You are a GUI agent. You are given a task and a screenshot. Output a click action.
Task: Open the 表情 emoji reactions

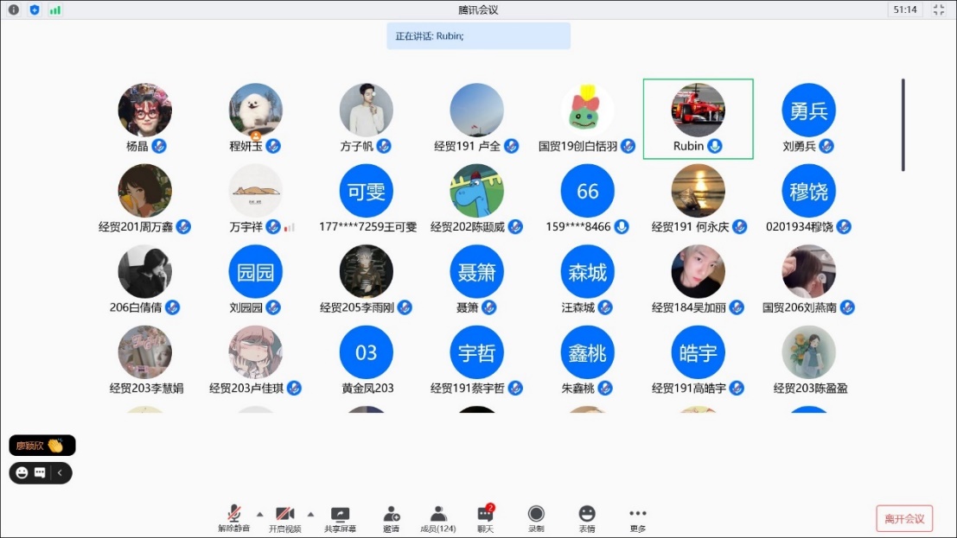pos(587,517)
